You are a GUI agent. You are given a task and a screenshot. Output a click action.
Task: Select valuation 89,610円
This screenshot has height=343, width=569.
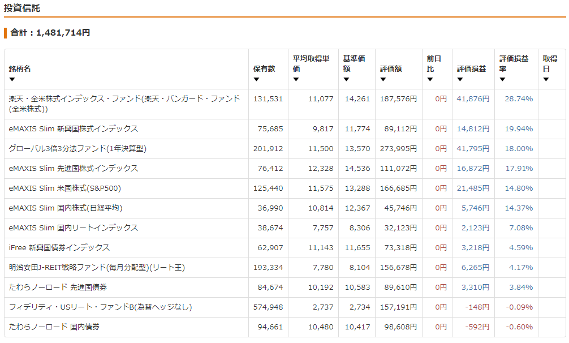pyautogui.click(x=400, y=287)
